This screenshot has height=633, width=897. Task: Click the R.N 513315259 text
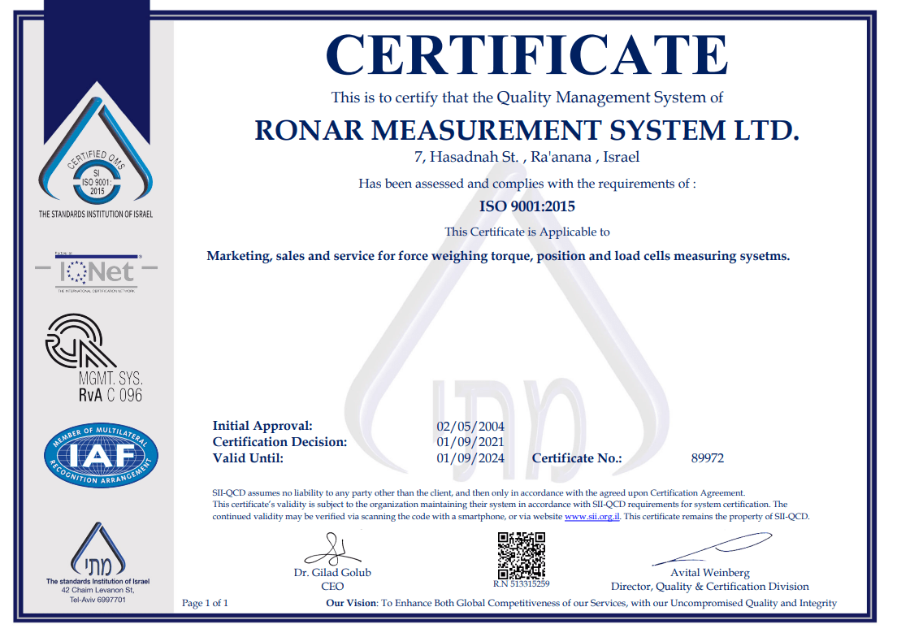521,583
